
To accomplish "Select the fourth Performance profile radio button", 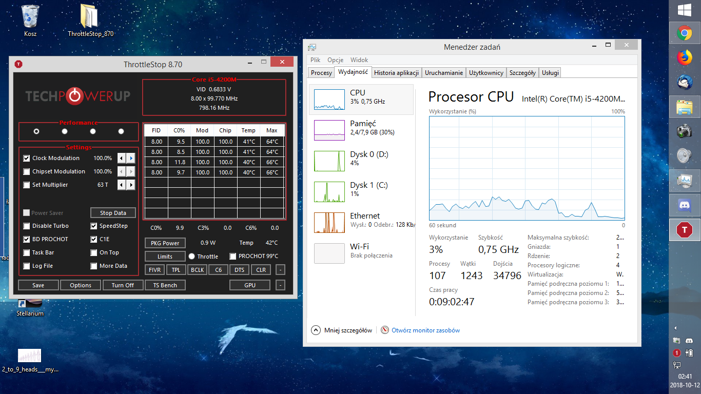I will tap(121, 131).
